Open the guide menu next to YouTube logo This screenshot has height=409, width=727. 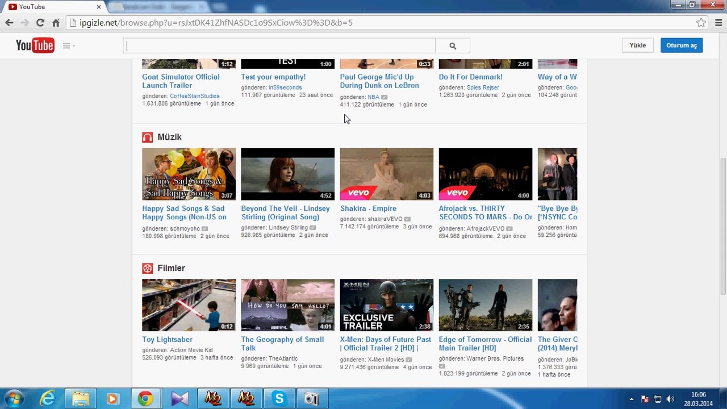coord(69,46)
